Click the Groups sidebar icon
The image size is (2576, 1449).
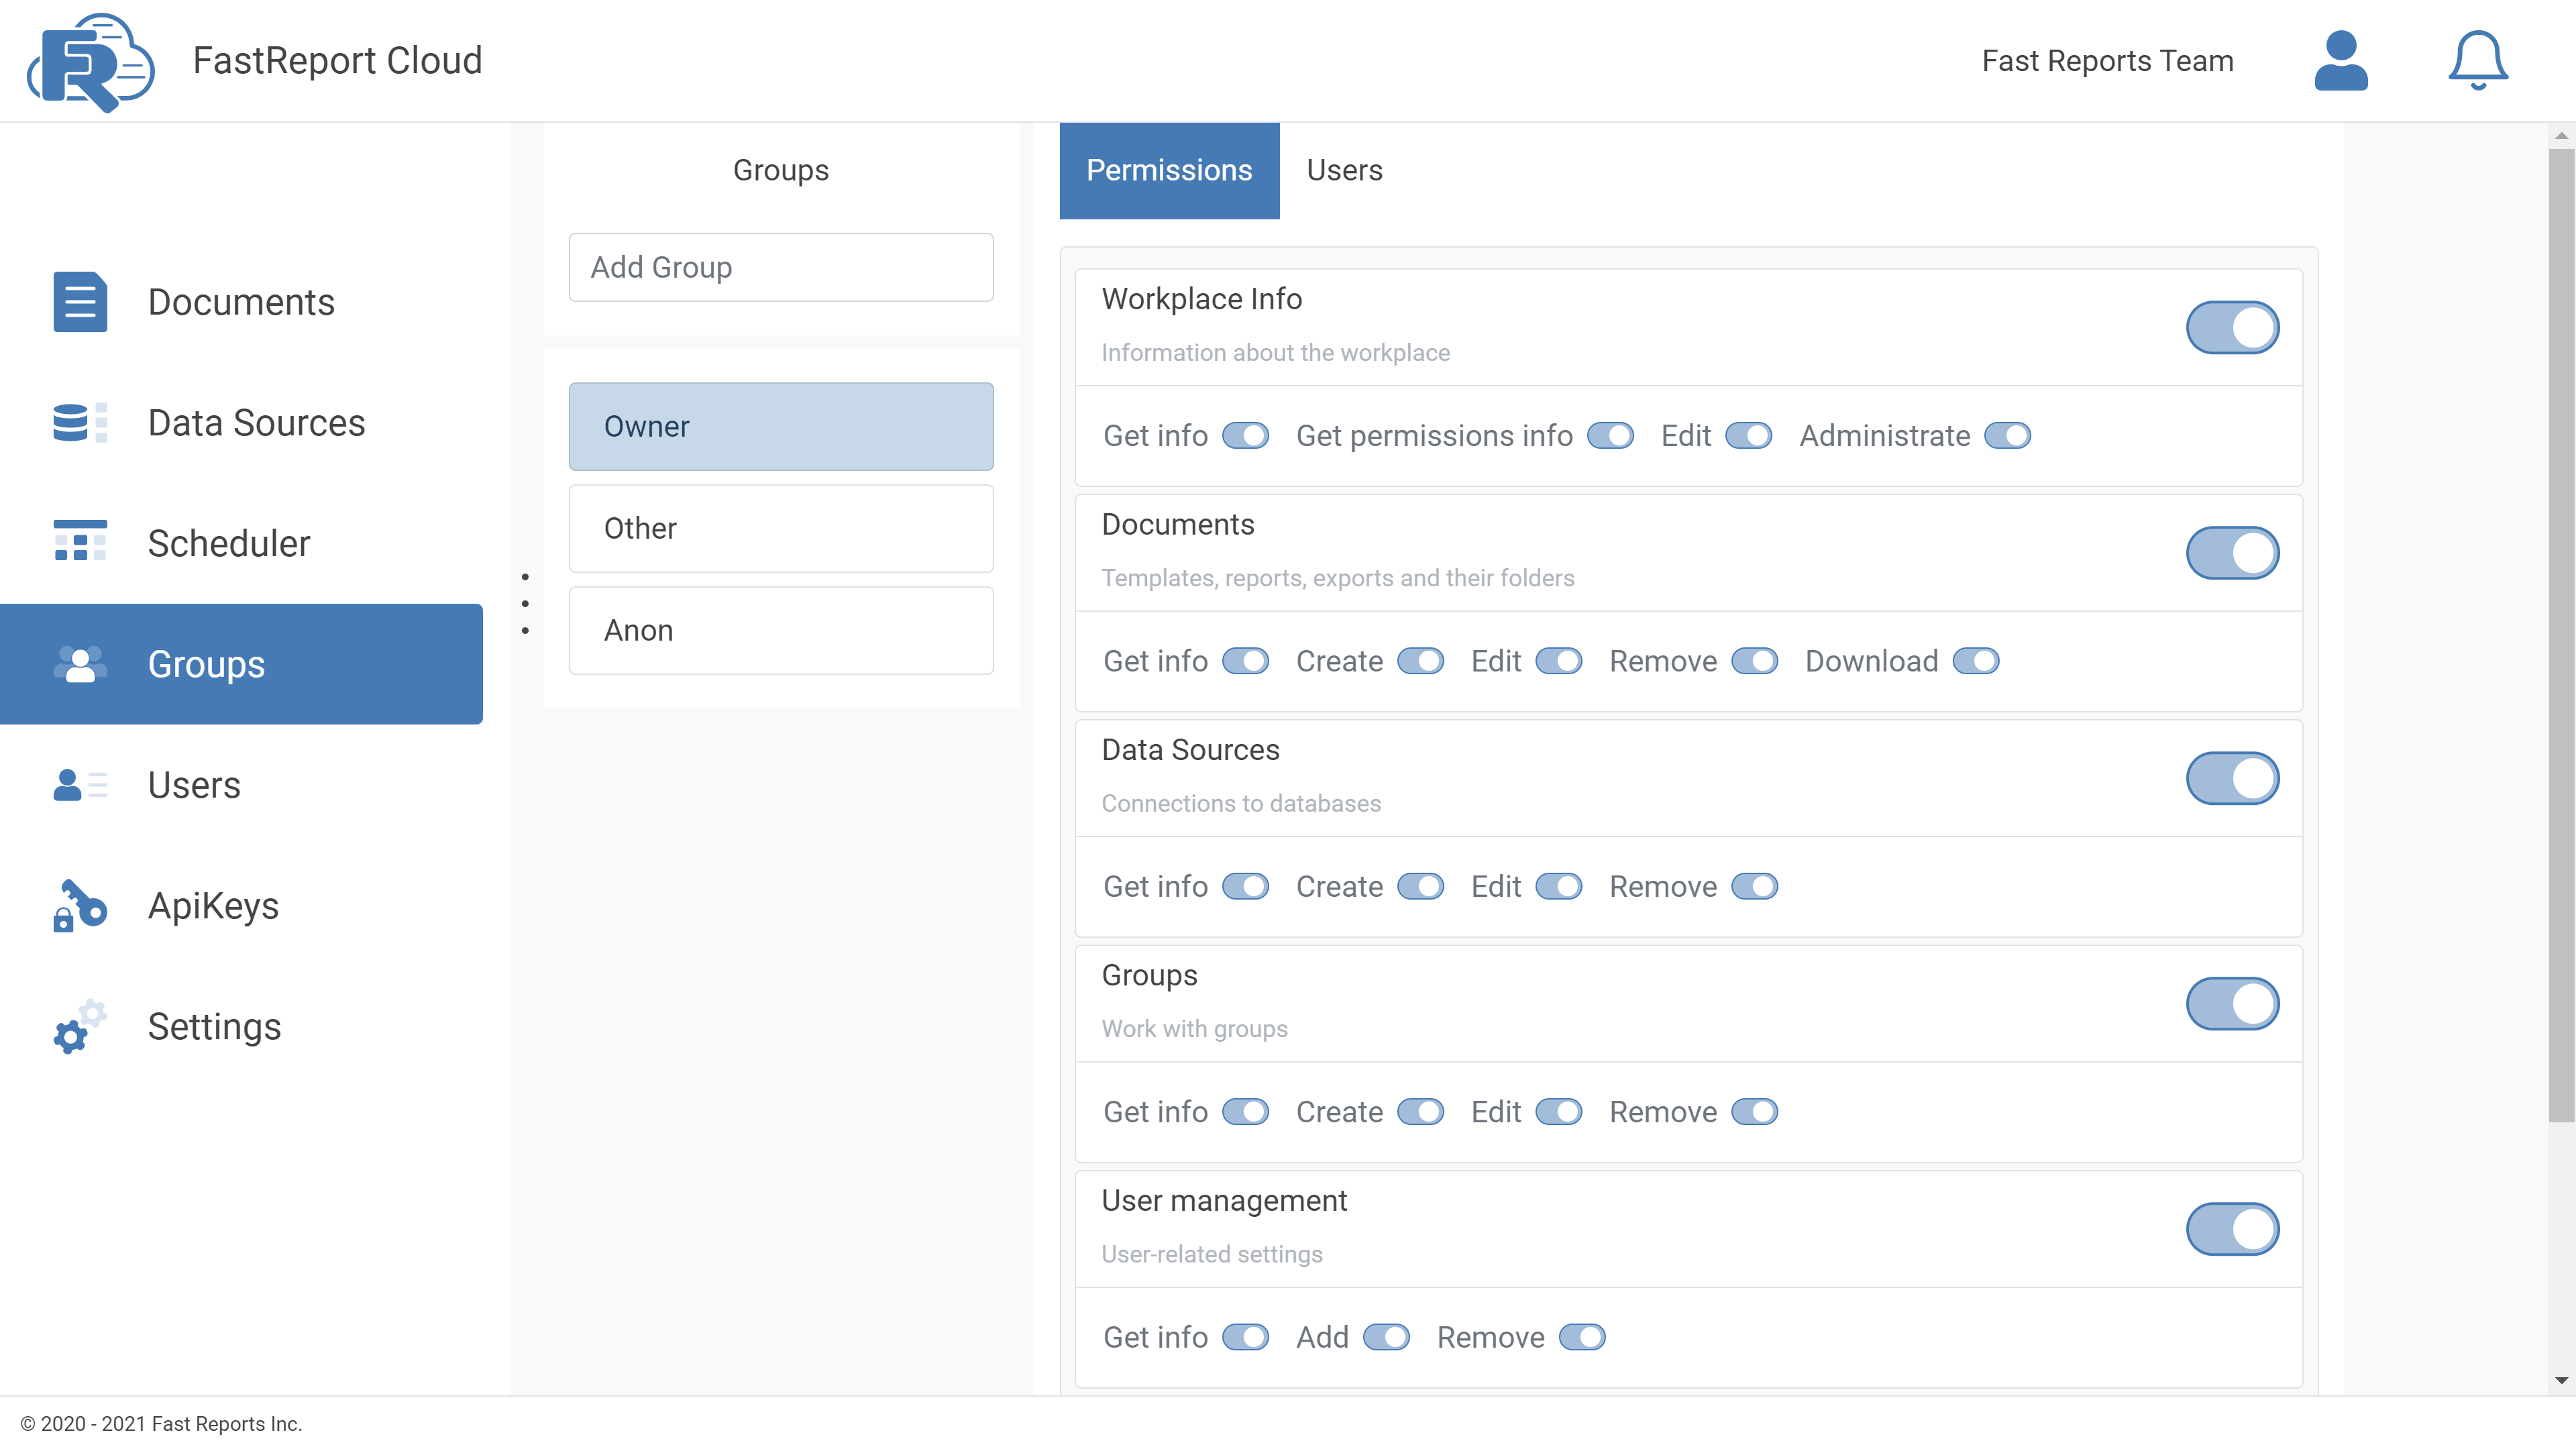coord(79,664)
